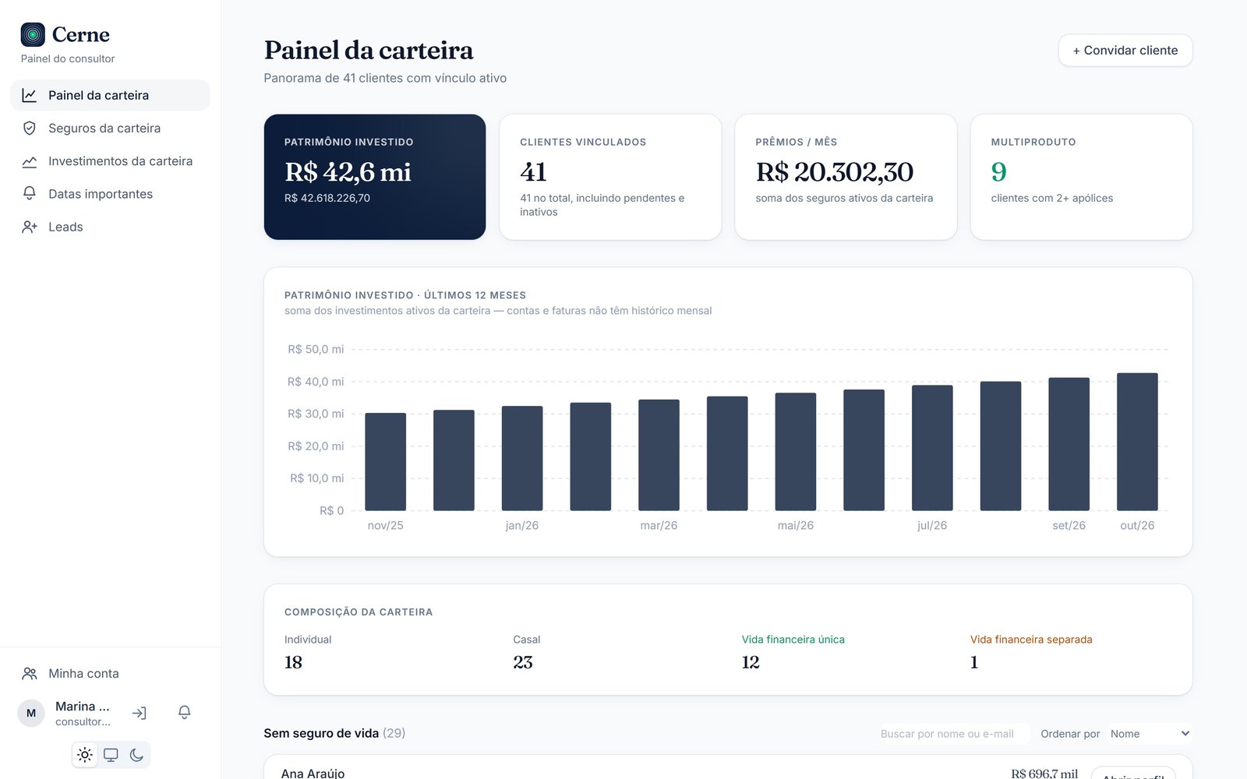This screenshot has width=1247, height=779.
Task: Click the Leads person-plus icon
Action: point(30,227)
